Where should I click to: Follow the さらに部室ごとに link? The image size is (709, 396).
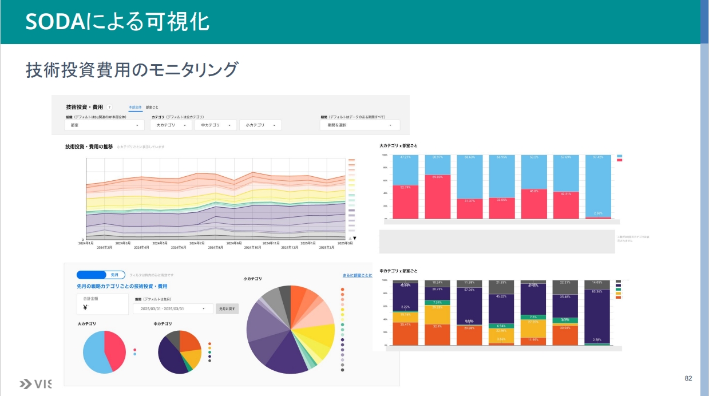tap(357, 275)
